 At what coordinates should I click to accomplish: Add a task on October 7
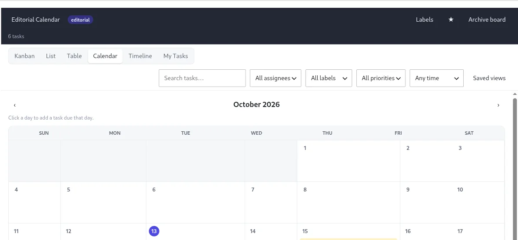[271, 202]
